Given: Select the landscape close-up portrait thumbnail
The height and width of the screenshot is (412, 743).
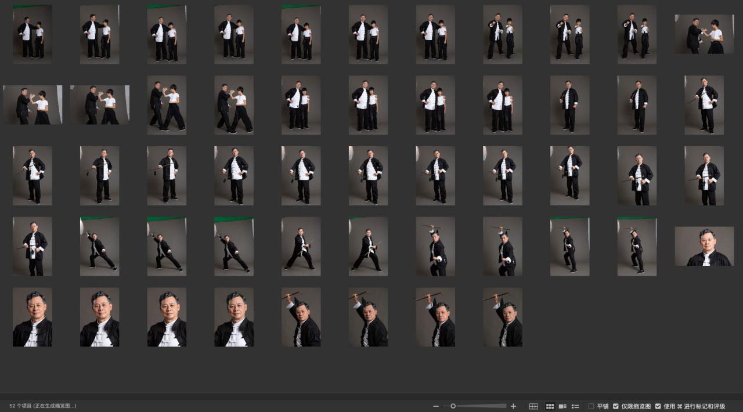Looking at the screenshot, I should pyautogui.click(x=704, y=246).
